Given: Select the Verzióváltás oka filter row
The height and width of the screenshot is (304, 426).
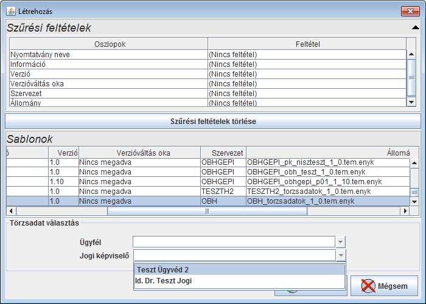Looking at the screenshot, I should point(208,84).
